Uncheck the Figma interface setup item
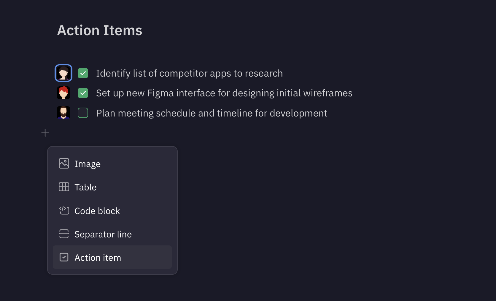Viewport: 496px width, 301px height. (83, 93)
